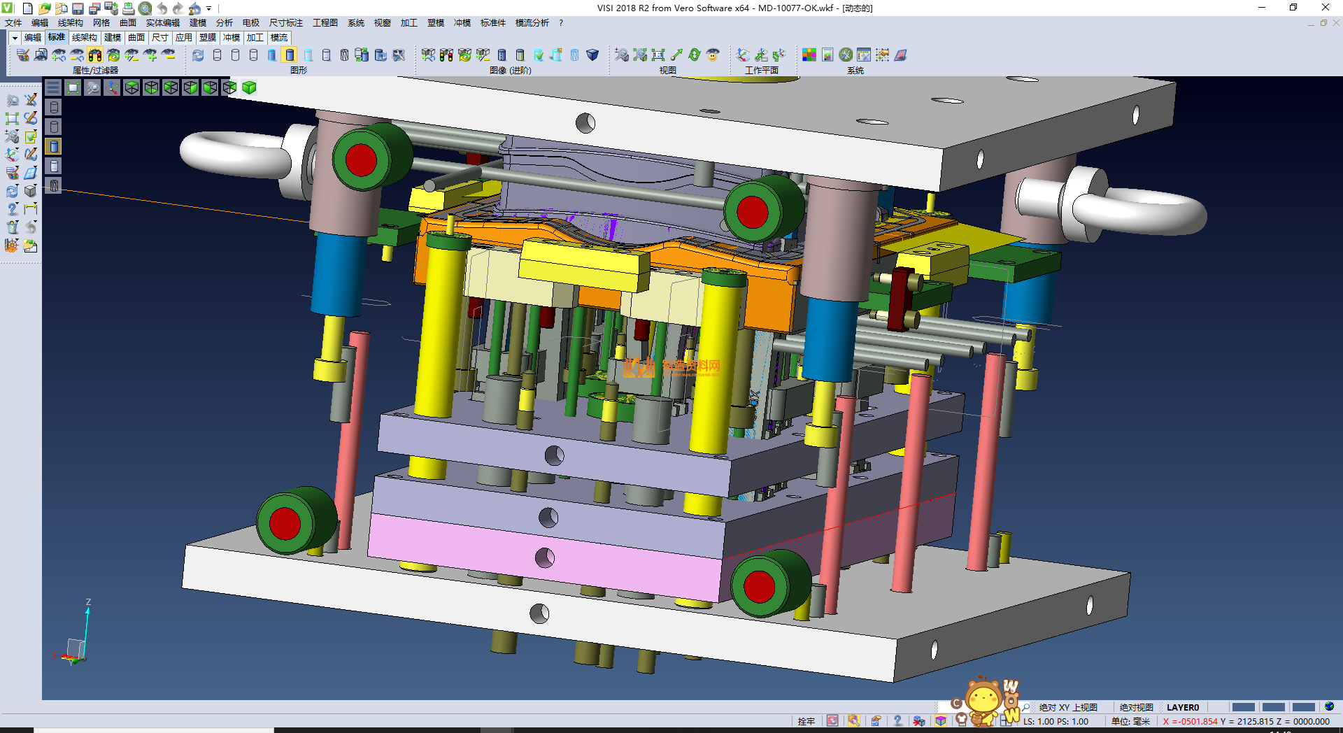Image resolution: width=1343 pixels, height=733 pixels.
Task: Click the first blue swatch in status bar
Action: point(1243,707)
